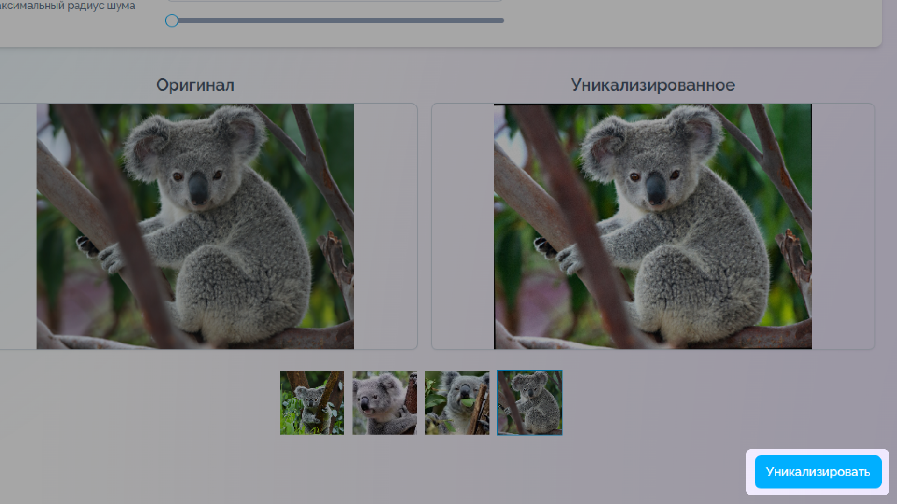Click the koala's nose in the original image
Image resolution: width=897 pixels, height=504 pixels.
pyautogui.click(x=198, y=188)
